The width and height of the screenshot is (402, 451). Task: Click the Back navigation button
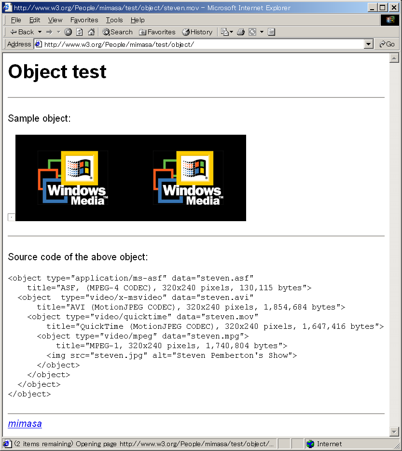click(22, 32)
